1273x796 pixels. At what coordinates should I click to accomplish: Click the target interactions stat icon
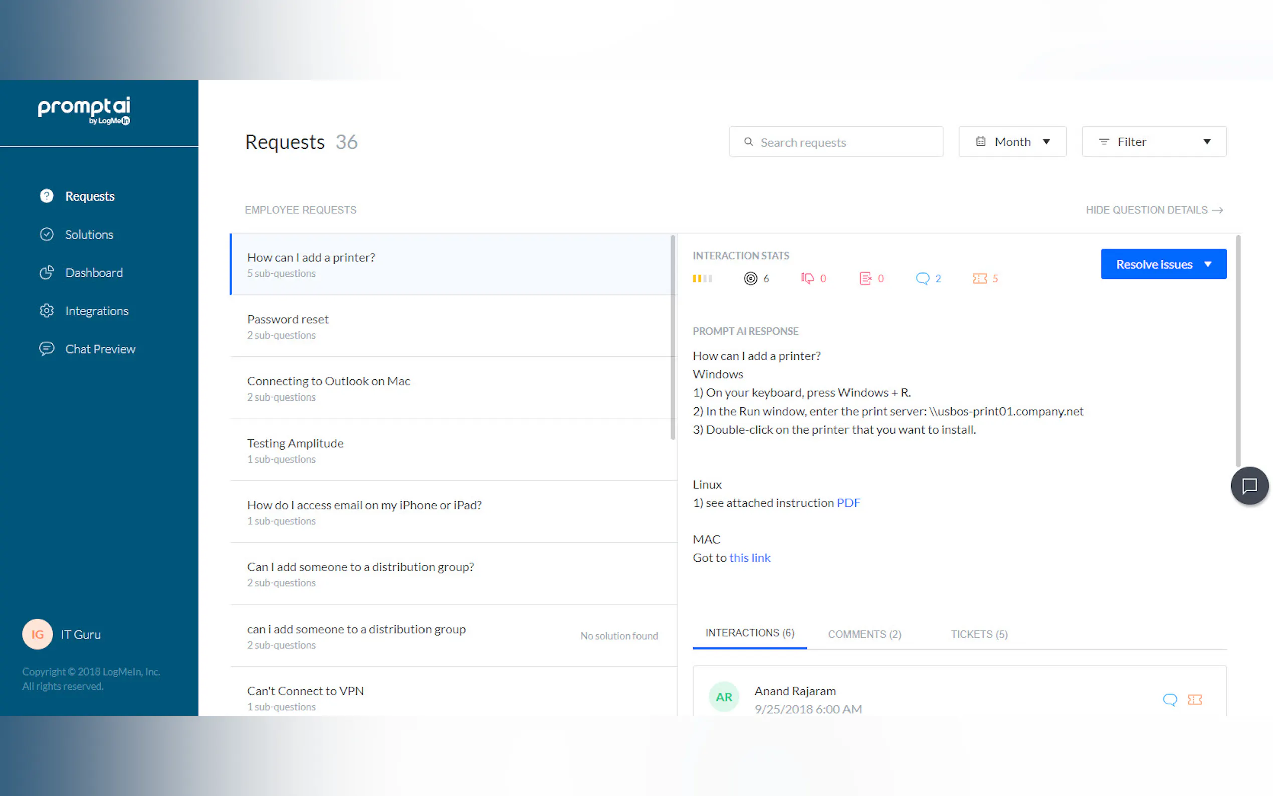(x=750, y=278)
